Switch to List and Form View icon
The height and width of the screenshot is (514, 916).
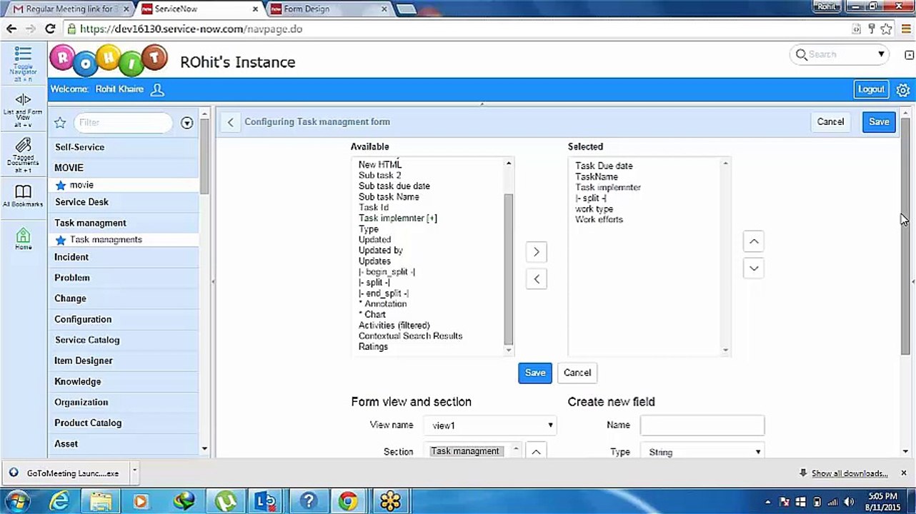tap(23, 100)
